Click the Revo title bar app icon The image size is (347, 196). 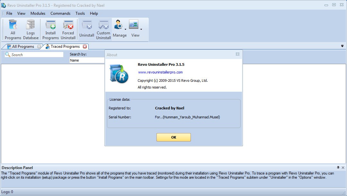(4, 5)
